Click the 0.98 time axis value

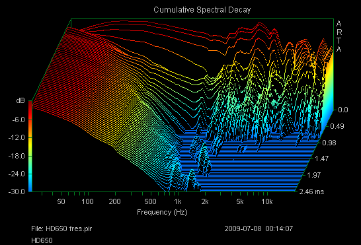coord(329,143)
